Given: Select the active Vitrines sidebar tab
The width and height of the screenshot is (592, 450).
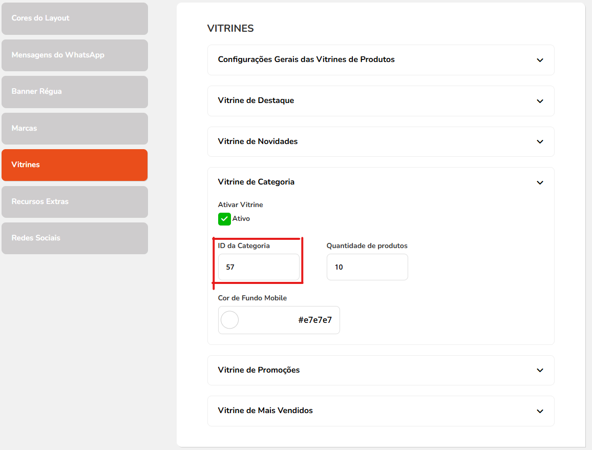Looking at the screenshot, I should [x=75, y=165].
